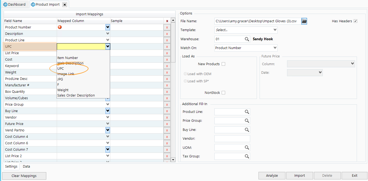Viewport: 368px width, 181px height.
Task: Uncheck the Has Headers checkbox
Action: click(355, 21)
